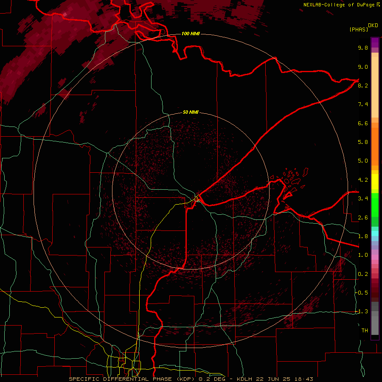This screenshot has width=382, height=382.
Task: Click the 2.6 scale value
Action: [x=363, y=217]
